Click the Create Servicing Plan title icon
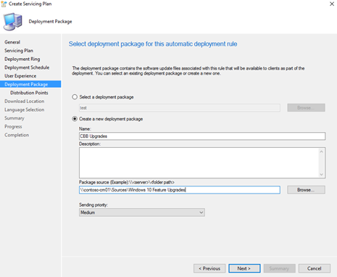The image size is (337, 277). pyautogui.click(x=4, y=4)
